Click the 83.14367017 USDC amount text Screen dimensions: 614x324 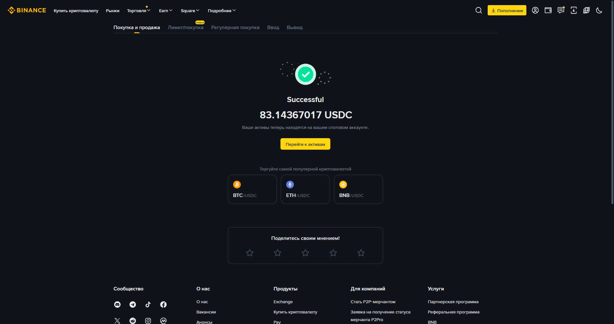tap(306, 115)
